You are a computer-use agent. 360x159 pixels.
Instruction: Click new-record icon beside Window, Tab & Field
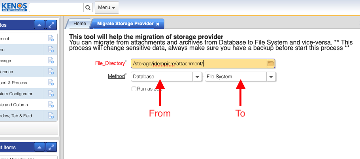[x=51, y=116]
